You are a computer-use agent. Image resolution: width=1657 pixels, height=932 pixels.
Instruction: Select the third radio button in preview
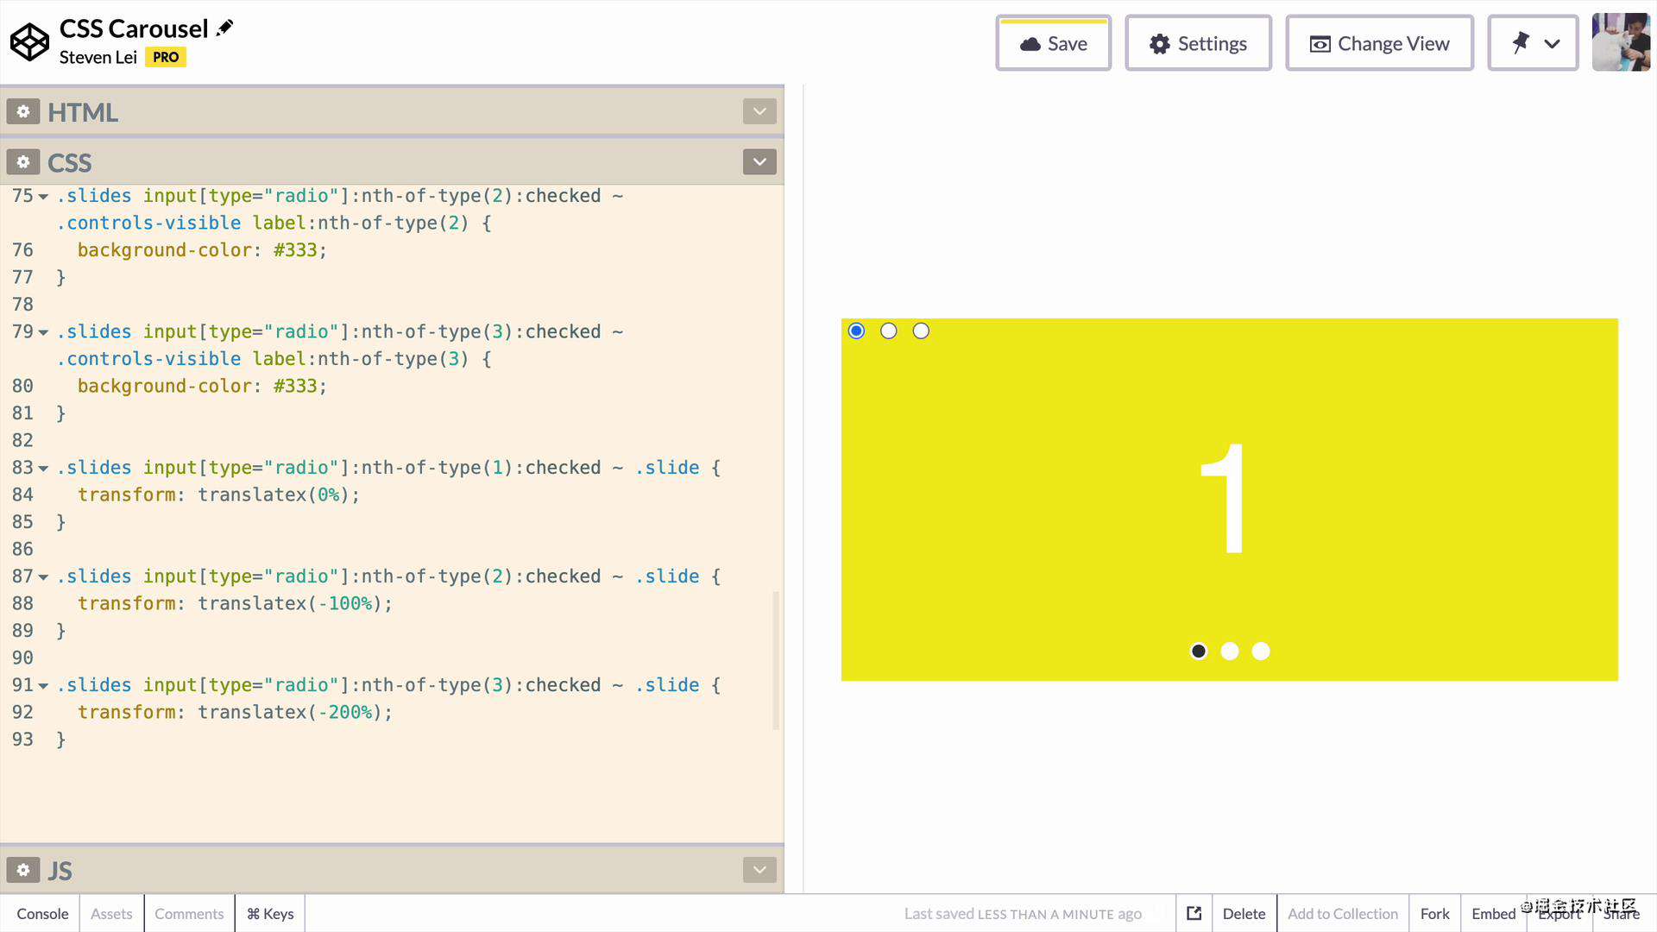pos(921,331)
